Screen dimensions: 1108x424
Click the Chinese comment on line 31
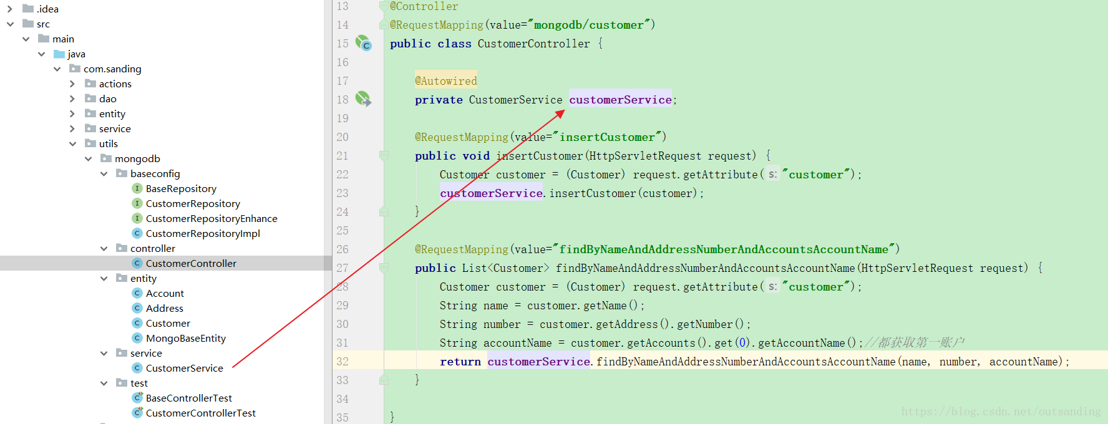(x=914, y=342)
